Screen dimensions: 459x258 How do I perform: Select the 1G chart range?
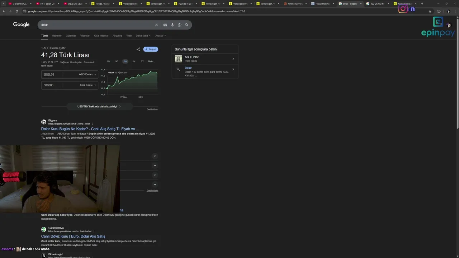coord(108,61)
